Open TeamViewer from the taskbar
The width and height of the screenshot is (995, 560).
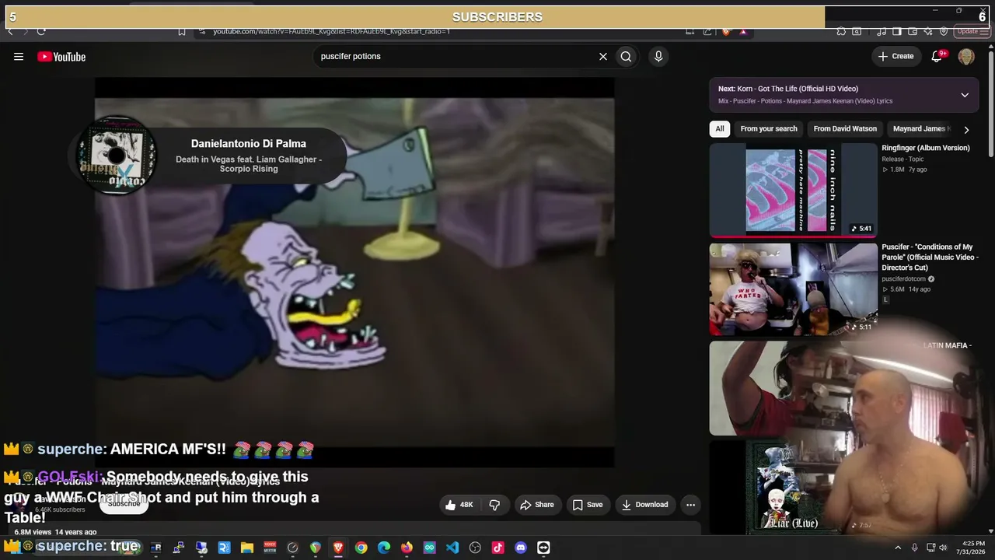[543, 548]
